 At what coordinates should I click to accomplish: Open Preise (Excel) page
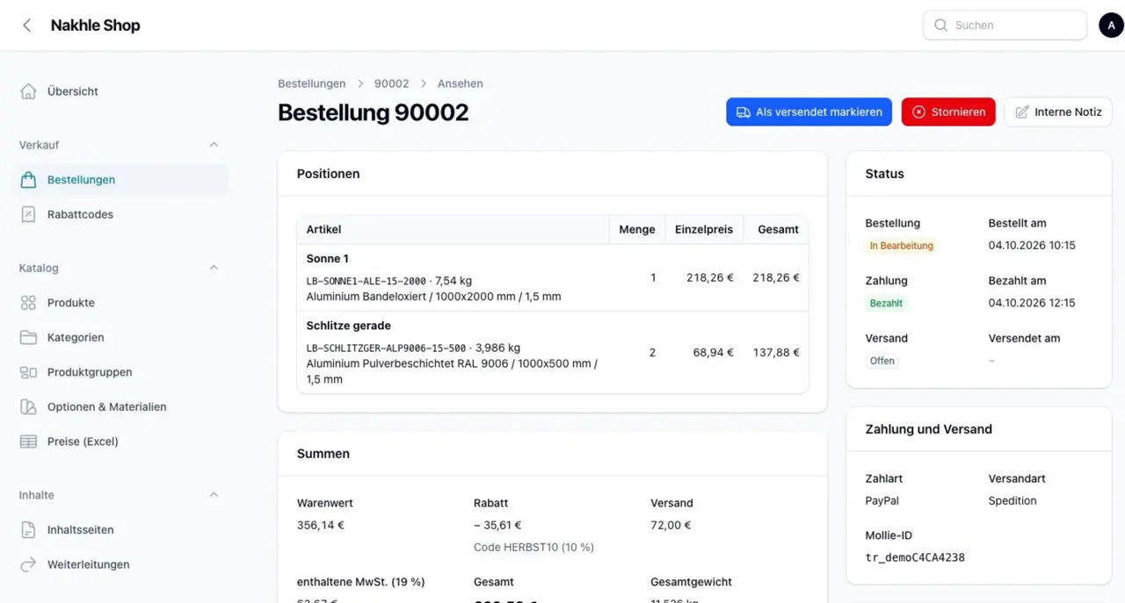tap(120, 441)
